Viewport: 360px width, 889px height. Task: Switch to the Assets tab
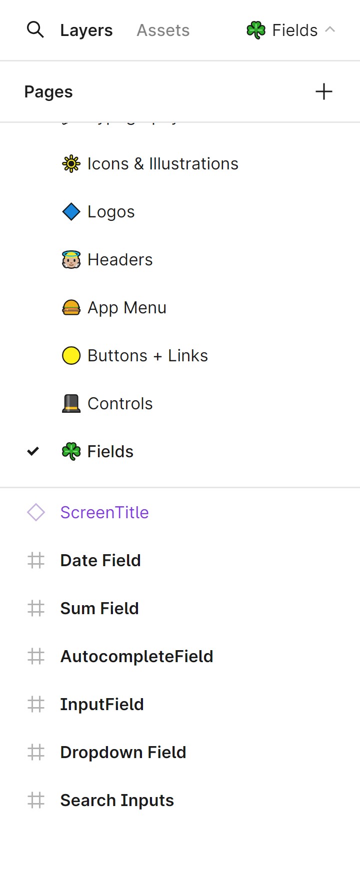[x=163, y=30]
